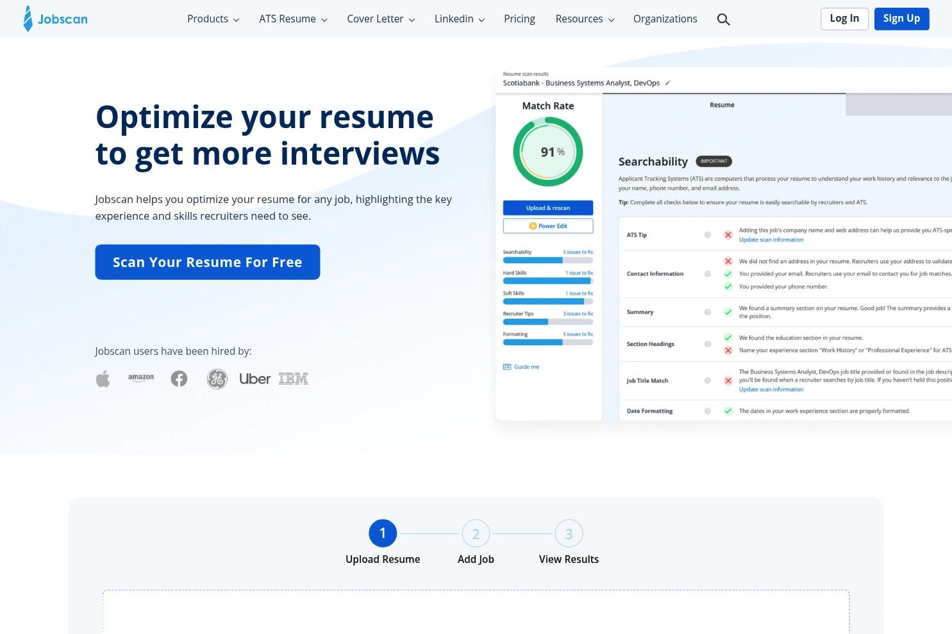Screen dimensions: 952x634
Task: Click the info dot next to Date Formatting
Action: (708, 411)
